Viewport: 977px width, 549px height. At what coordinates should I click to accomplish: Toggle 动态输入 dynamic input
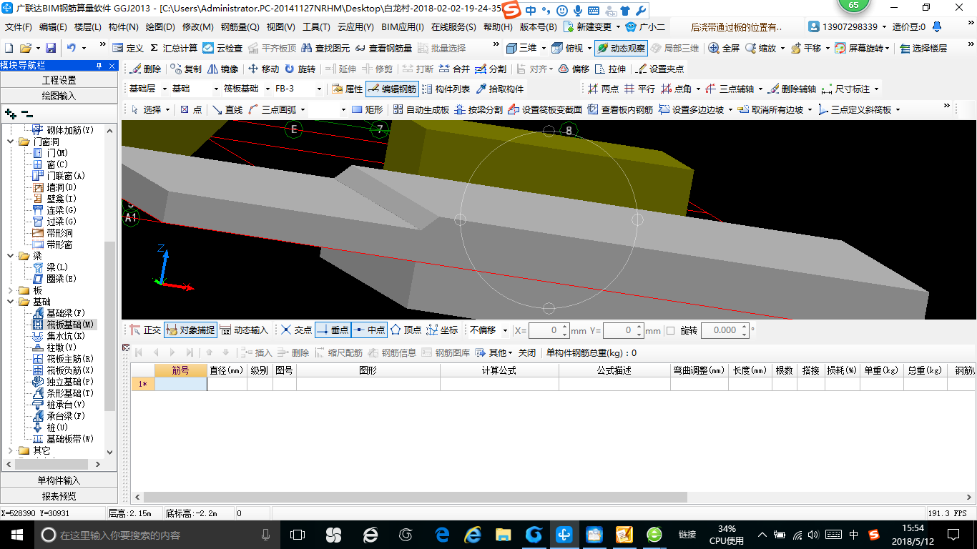click(244, 330)
